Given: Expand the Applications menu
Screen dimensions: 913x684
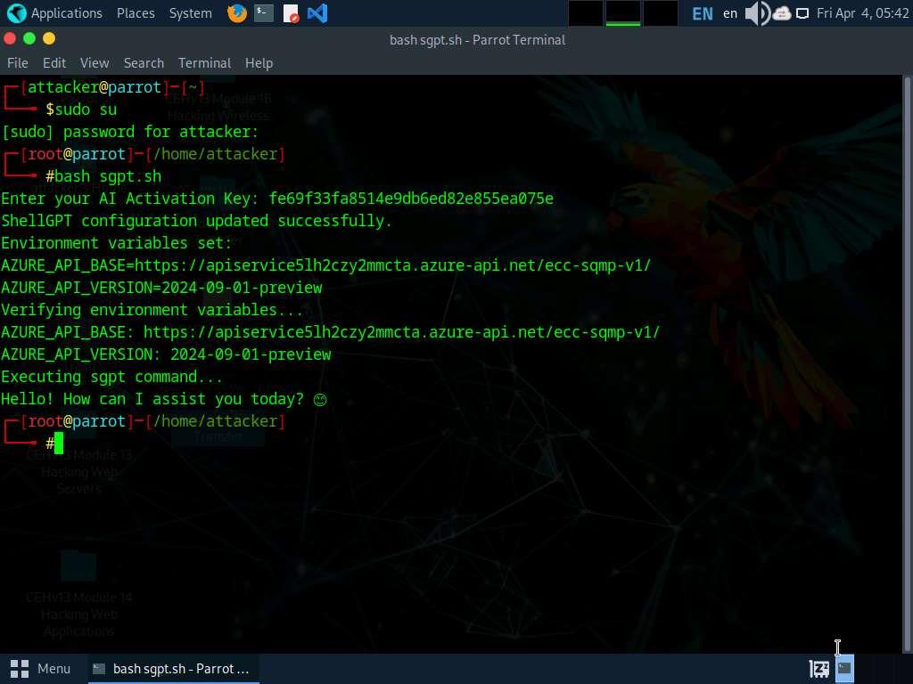Looking at the screenshot, I should point(66,13).
